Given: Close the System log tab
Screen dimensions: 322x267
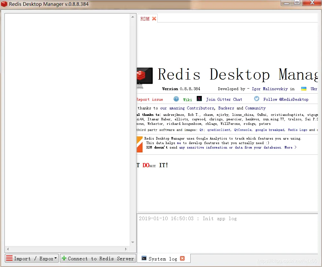Looking at the screenshot, I should click(x=182, y=258).
